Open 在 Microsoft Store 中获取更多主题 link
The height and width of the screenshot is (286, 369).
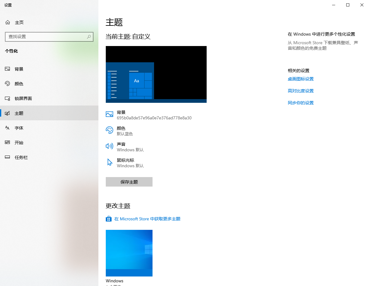click(x=147, y=219)
